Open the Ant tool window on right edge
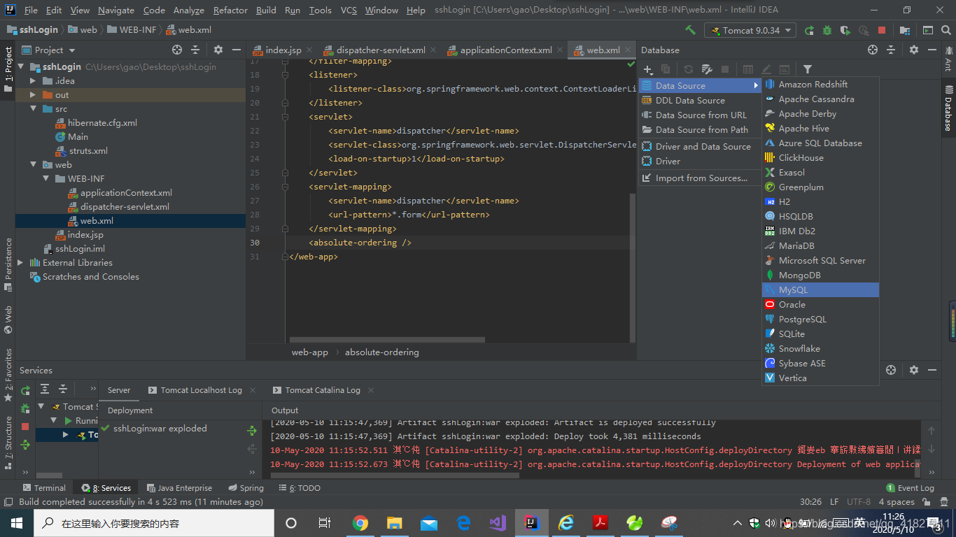The image size is (956, 537). [948, 59]
